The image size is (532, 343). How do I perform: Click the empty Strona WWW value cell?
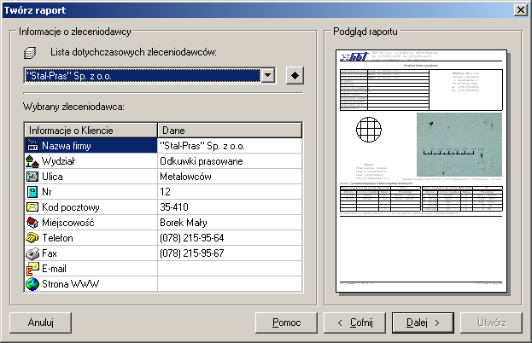[230, 284]
